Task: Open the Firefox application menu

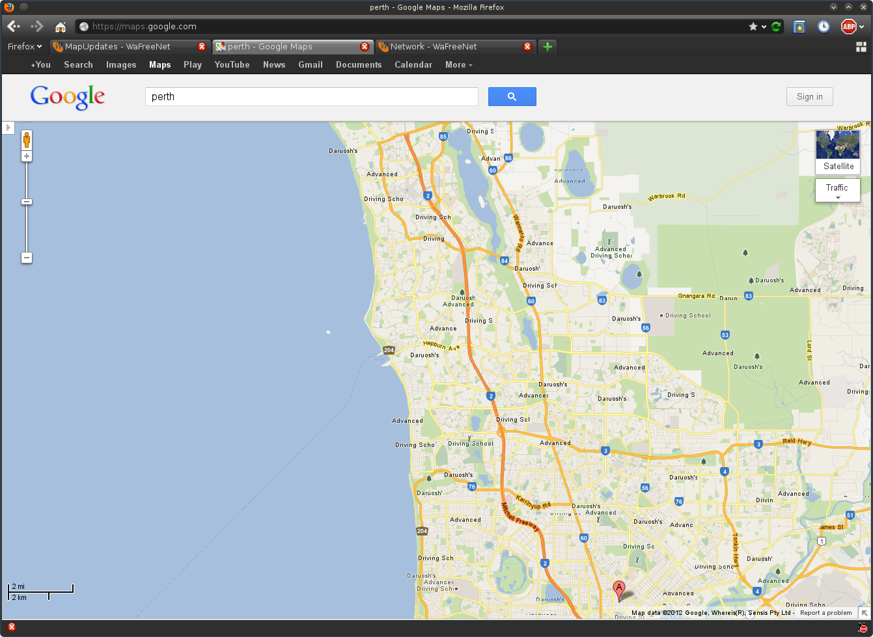Action: [x=25, y=47]
